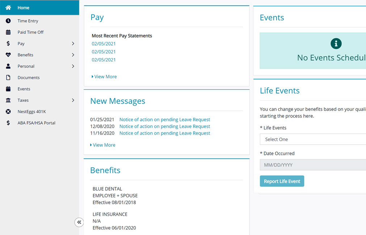Open Documents from sidebar
Image resolution: width=366 pixels, height=235 pixels.
(29, 78)
